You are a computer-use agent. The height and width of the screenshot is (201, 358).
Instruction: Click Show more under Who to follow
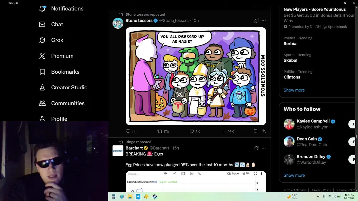tap(294, 176)
